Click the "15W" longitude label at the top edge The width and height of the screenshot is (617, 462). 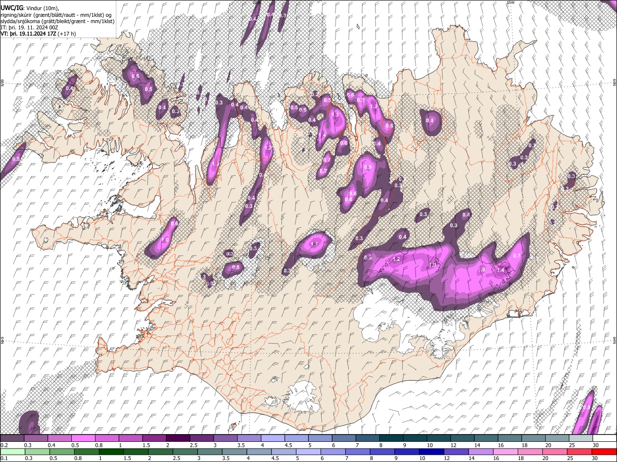click(x=510, y=2)
